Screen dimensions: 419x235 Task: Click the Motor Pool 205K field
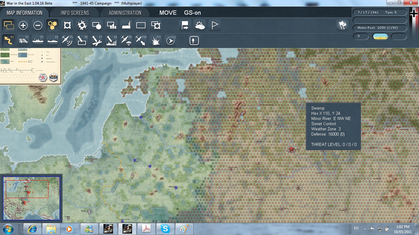coord(380,28)
